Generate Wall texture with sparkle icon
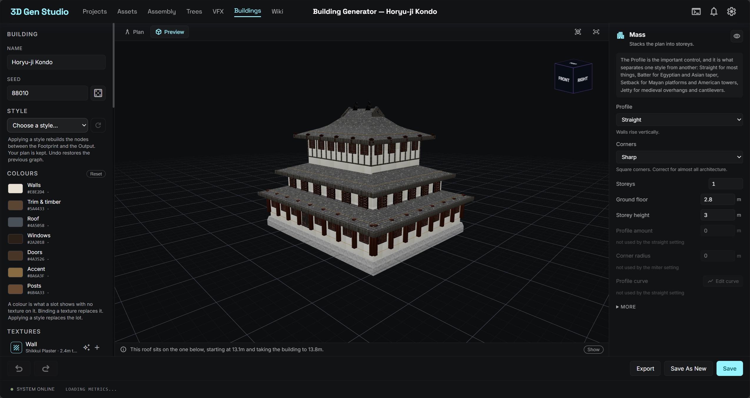 pyautogui.click(x=87, y=347)
